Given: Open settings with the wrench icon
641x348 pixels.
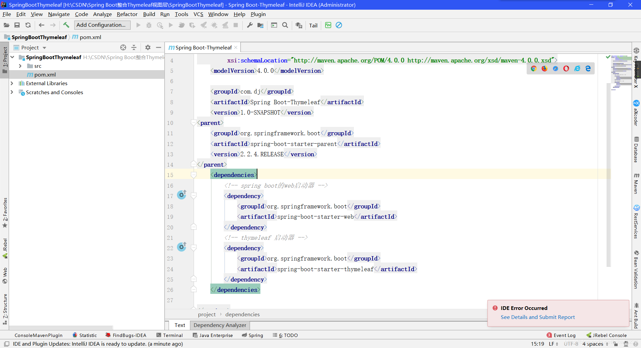Looking at the screenshot, I should pyautogui.click(x=250, y=25).
